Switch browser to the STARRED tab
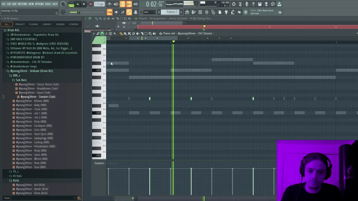The height and width of the screenshot is (201, 358). coord(74,24)
